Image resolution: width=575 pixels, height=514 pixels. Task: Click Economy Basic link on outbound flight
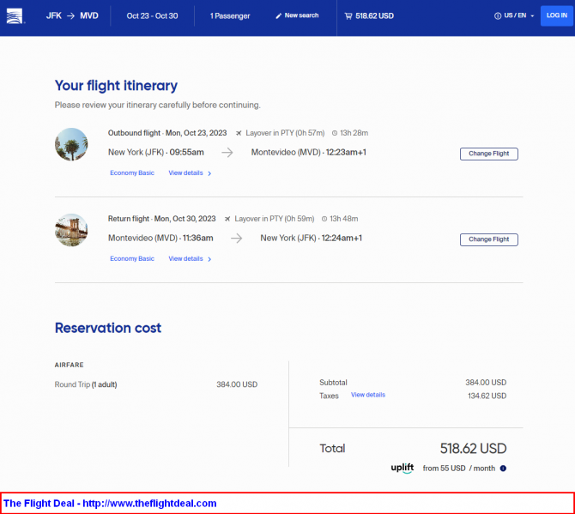click(x=132, y=173)
